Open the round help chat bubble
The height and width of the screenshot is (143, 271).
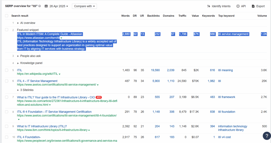pos(267,136)
